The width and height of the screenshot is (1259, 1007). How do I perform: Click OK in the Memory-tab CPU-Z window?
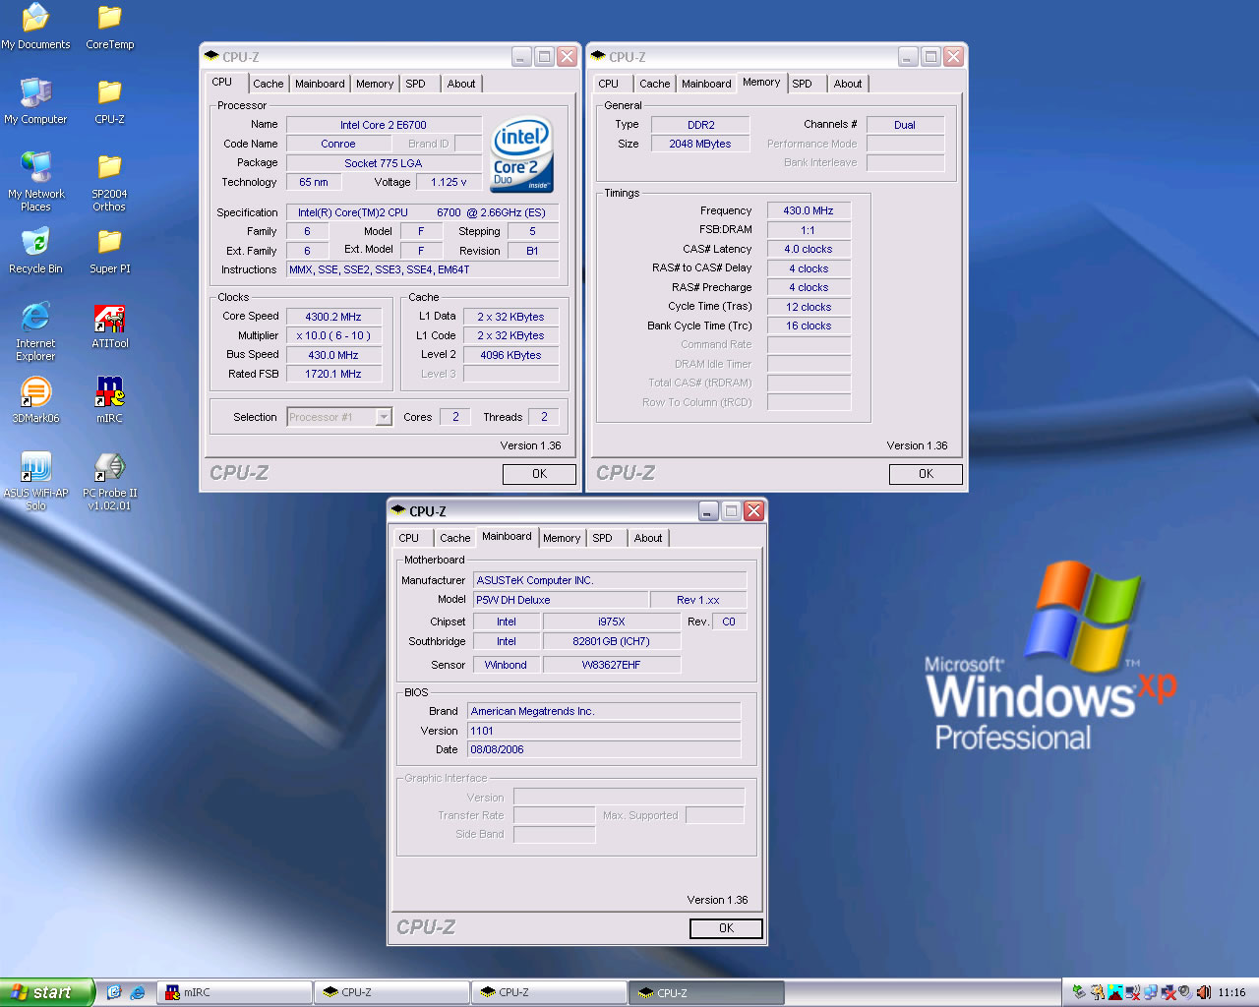pos(926,474)
